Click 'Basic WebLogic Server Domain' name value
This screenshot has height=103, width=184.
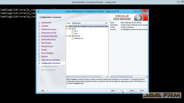[131, 23]
